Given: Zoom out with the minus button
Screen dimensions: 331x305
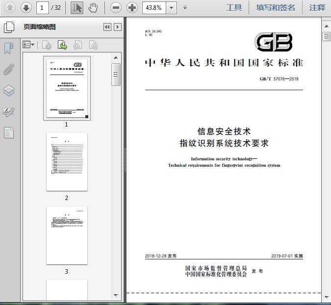Looking at the screenshot, I should click(116, 8).
